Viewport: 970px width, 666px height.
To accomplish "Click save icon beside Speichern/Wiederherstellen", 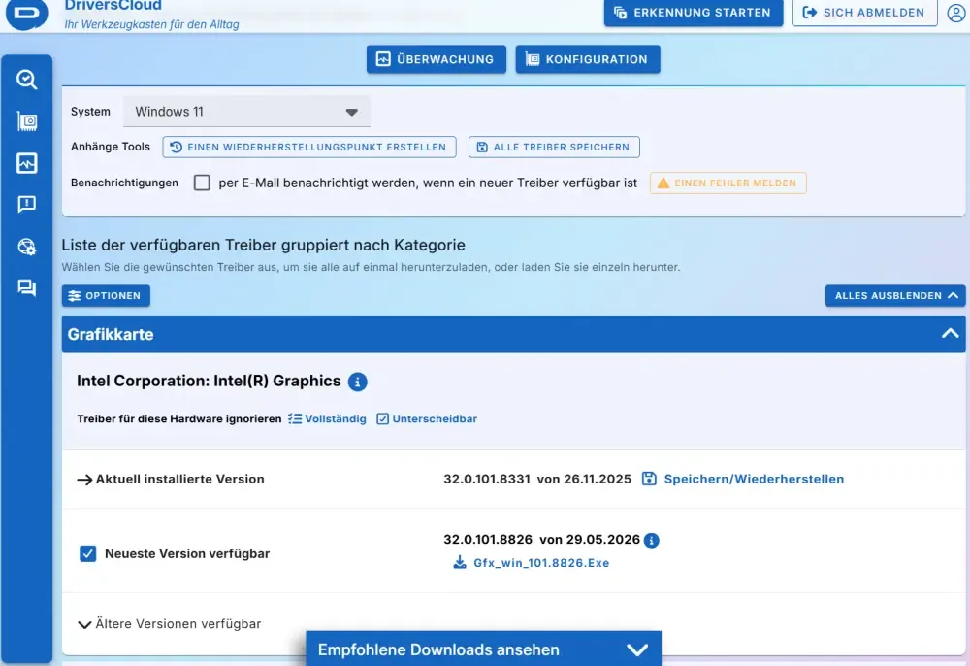I will point(649,479).
